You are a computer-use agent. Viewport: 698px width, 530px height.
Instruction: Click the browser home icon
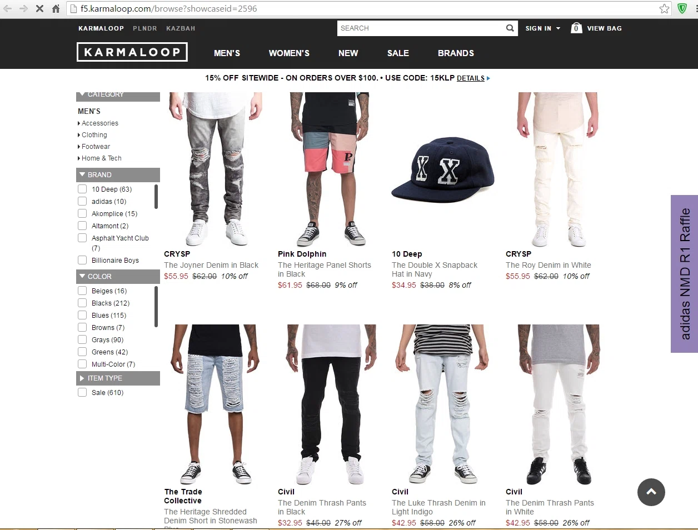56,9
